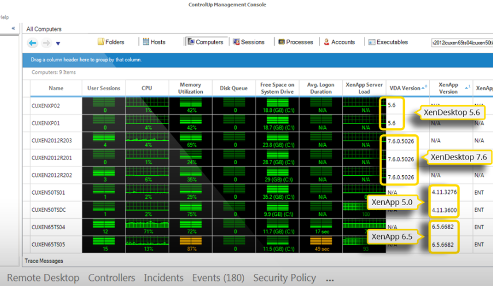Sort by Disk Queue column header
The image size is (493, 286).
pyautogui.click(x=234, y=88)
